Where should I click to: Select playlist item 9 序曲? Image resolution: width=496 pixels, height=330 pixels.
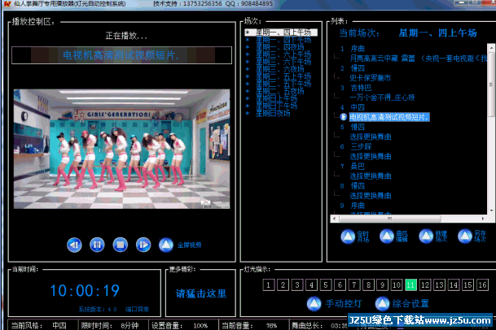point(358,206)
